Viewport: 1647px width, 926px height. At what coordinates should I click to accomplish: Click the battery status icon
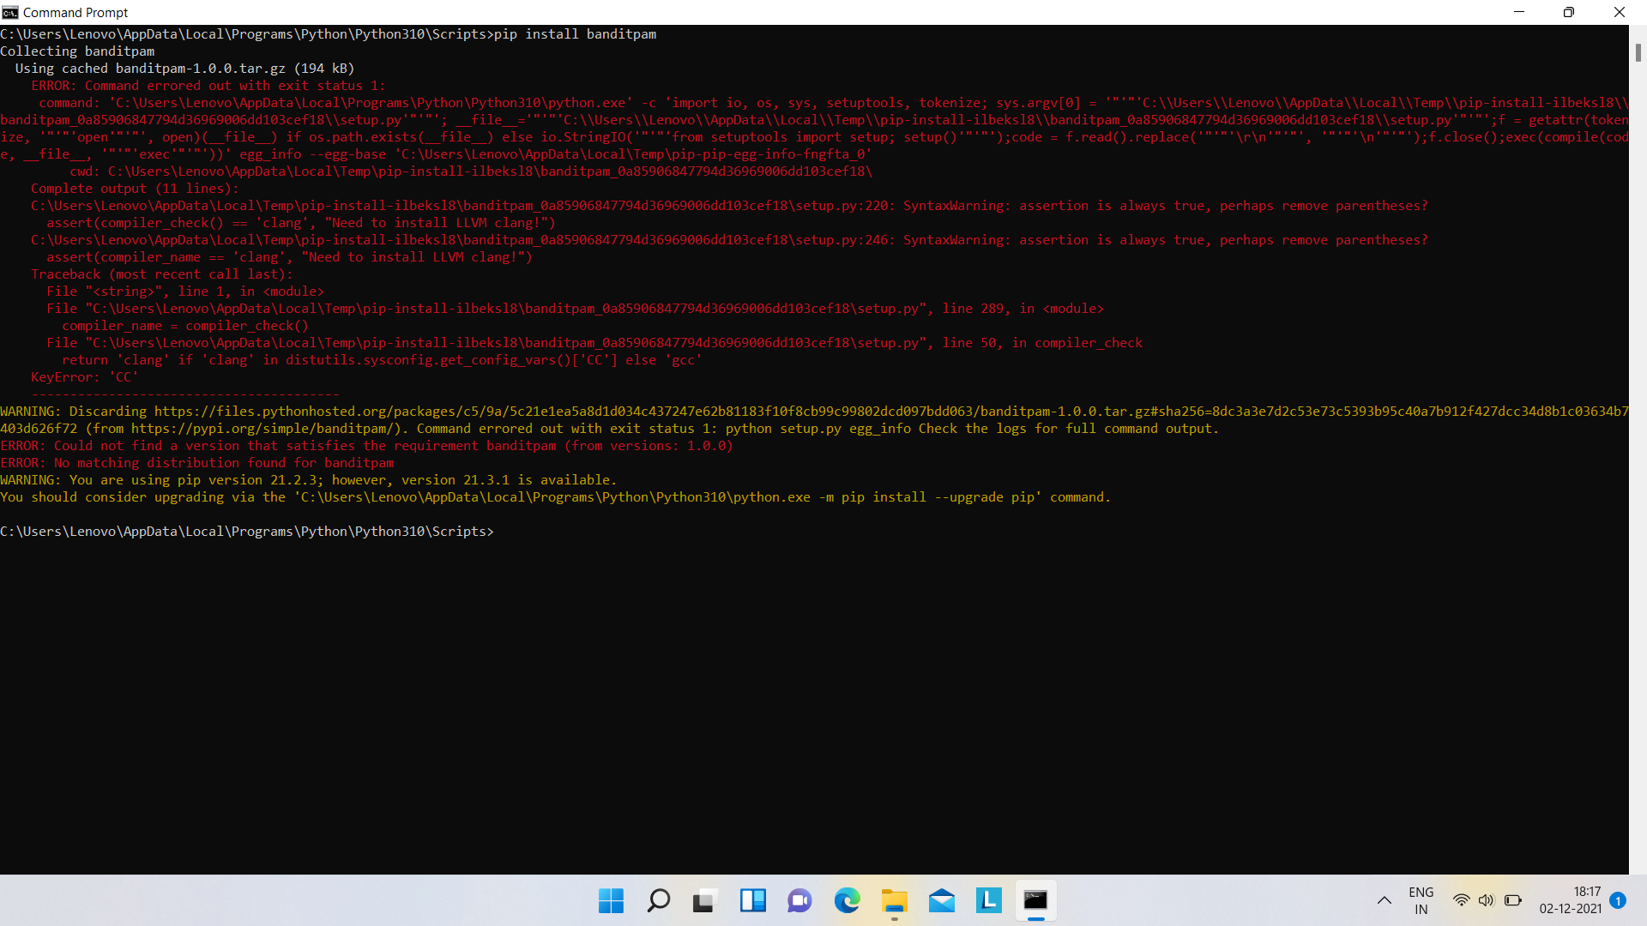(x=1512, y=900)
